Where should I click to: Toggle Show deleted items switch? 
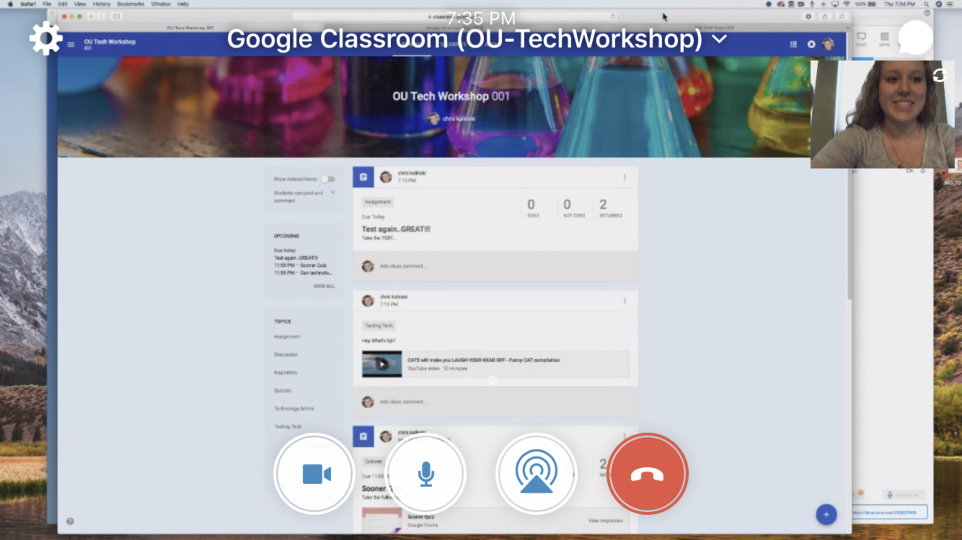coord(328,179)
